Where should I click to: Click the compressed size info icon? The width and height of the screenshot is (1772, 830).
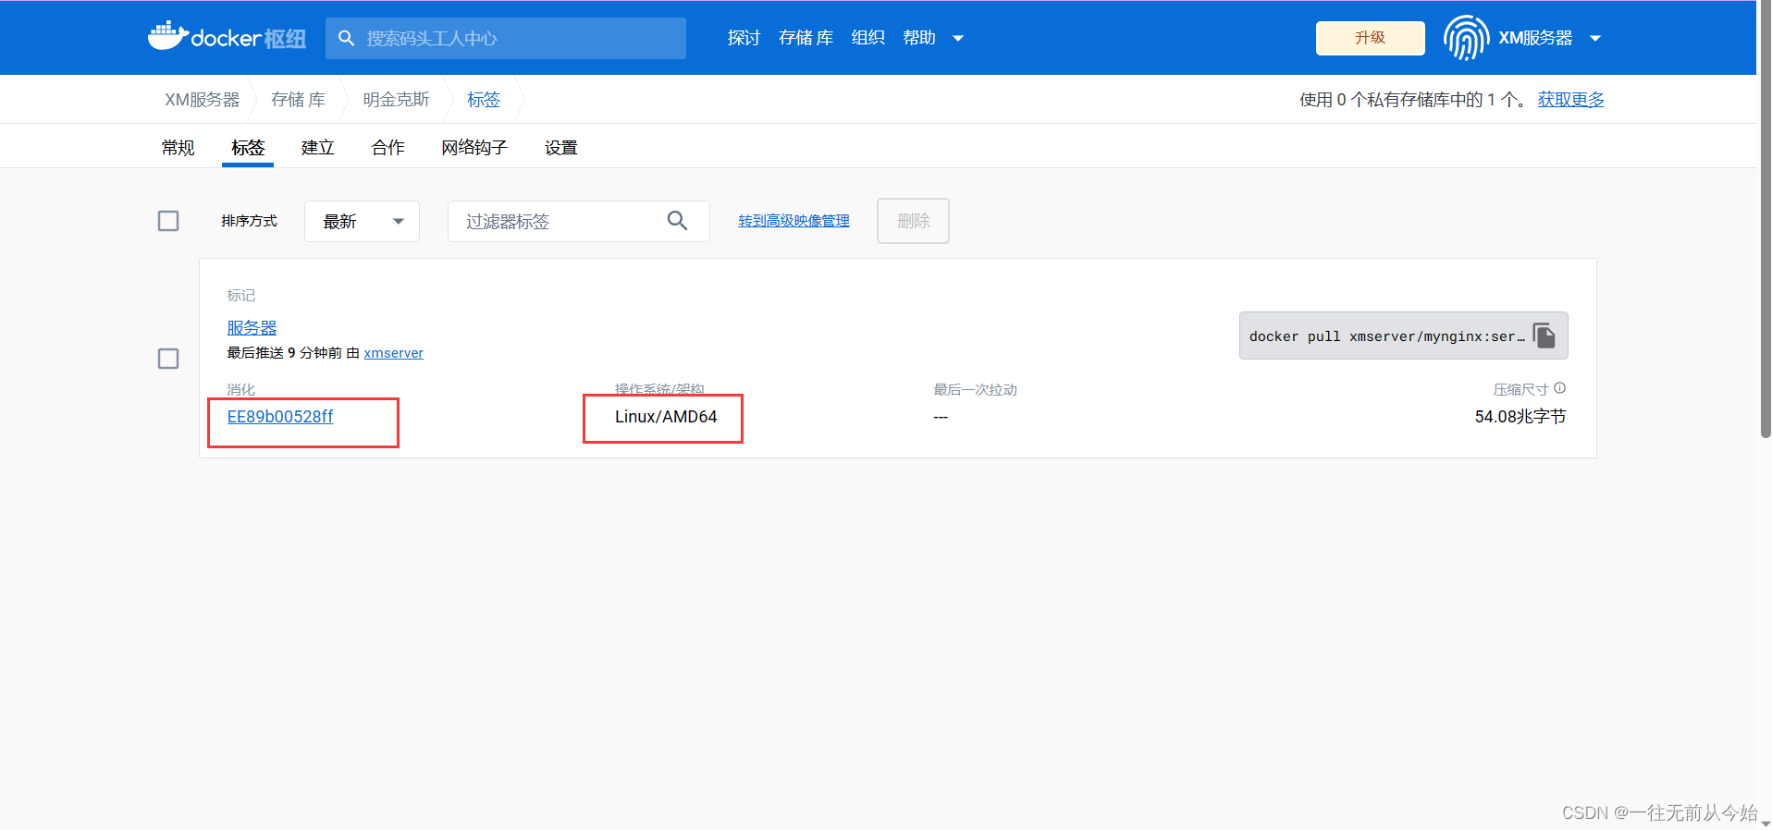tap(1560, 388)
